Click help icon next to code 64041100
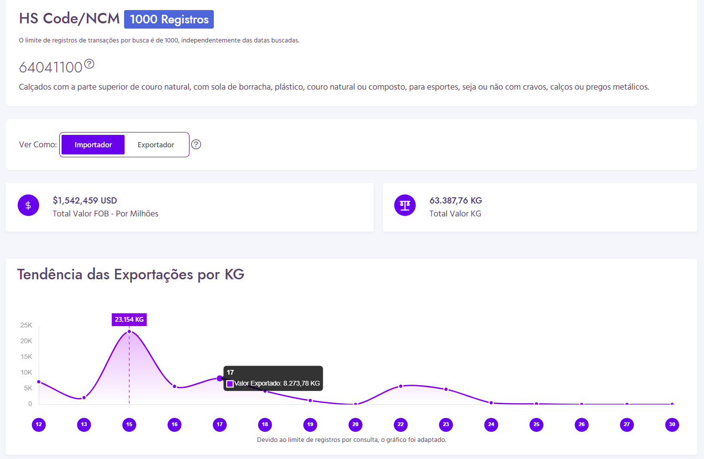This screenshot has height=459, width=704. point(89,64)
